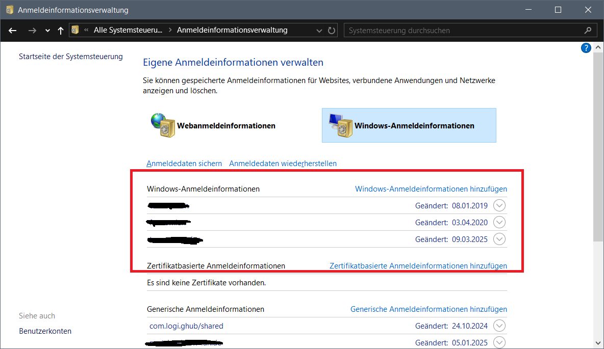604x349 pixels.
Task: Click the vertical scrollbar thumb
Action: 598,147
